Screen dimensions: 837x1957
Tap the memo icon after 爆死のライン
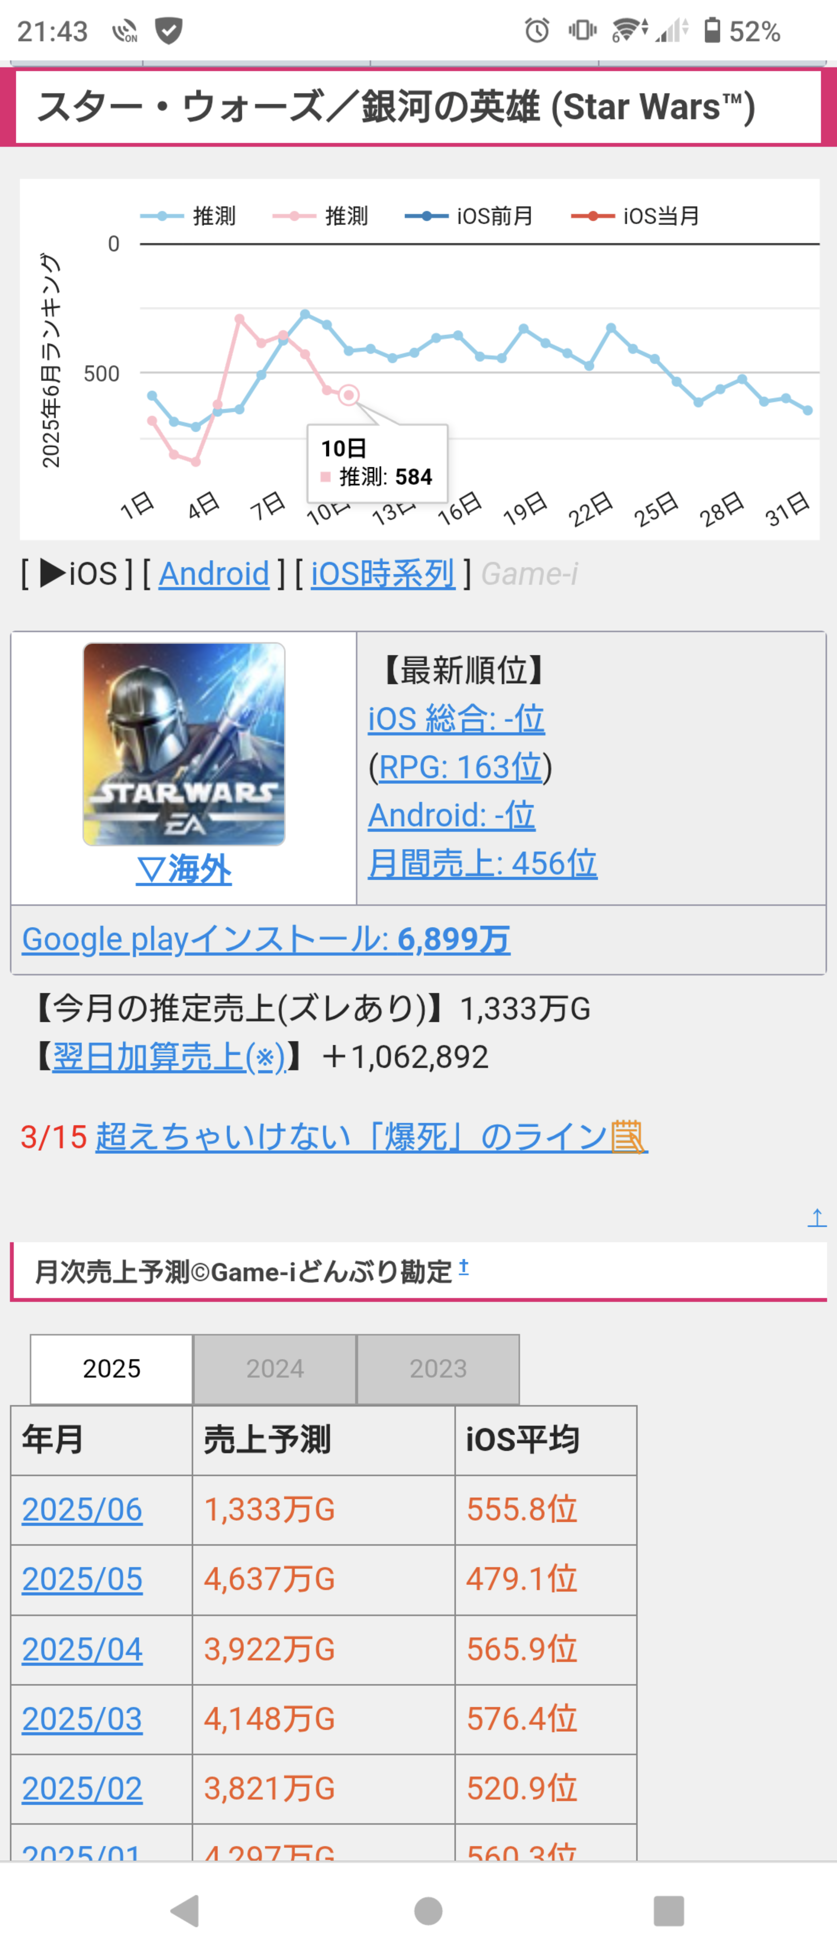[627, 1138]
